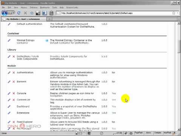181x136 pixels.
Task: Go back with the Back arrow button
Action: (5, 13)
